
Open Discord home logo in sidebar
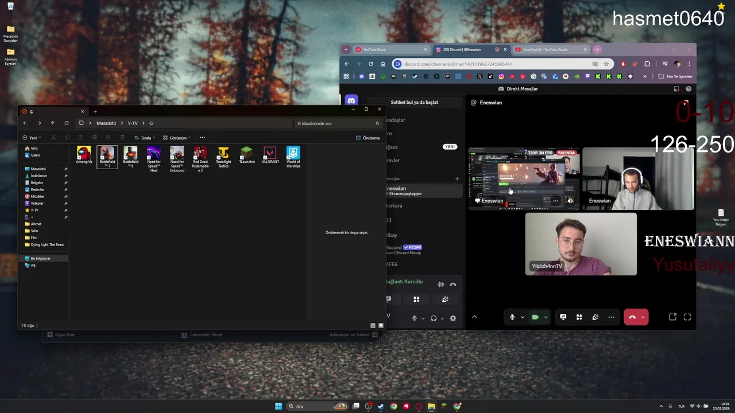pos(351,101)
